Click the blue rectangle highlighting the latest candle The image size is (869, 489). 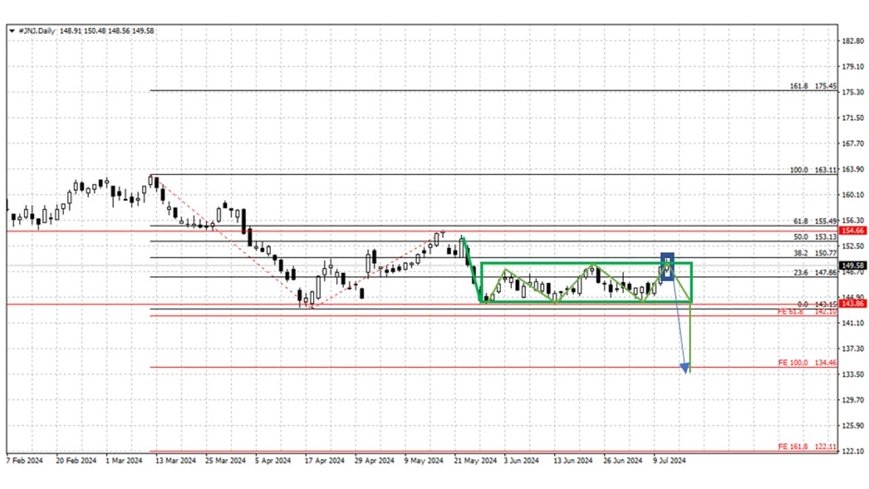tap(667, 266)
